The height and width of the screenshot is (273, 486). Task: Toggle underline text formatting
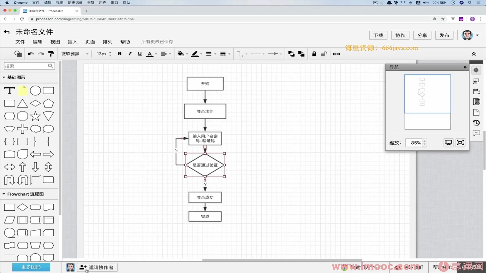click(140, 54)
